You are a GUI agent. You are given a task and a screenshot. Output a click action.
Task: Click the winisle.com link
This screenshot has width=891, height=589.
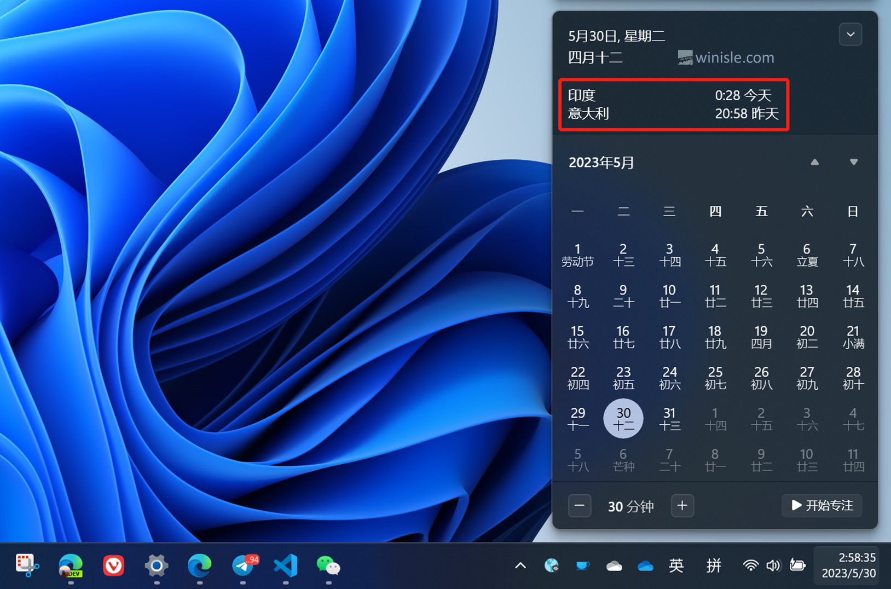[734, 57]
